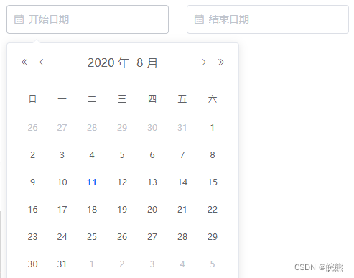Choose date 2 of August, second row
354x278 pixels.
click(x=32, y=155)
